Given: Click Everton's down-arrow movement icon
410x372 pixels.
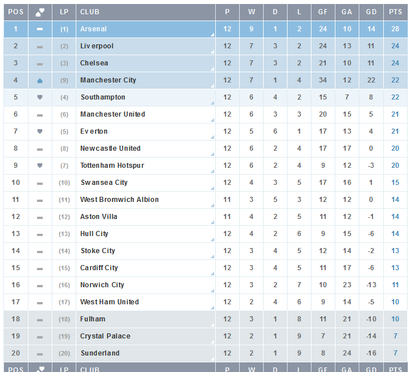Looking at the screenshot, I should 40,131.
